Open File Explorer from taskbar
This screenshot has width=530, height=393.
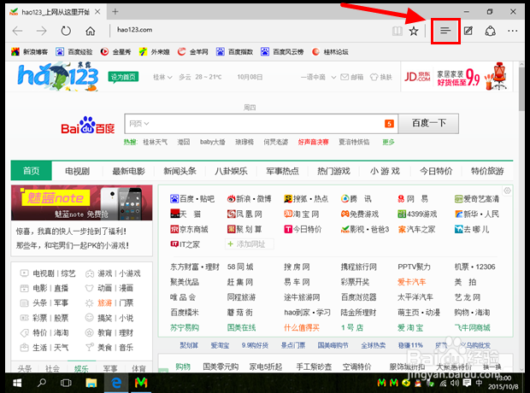click(91, 383)
